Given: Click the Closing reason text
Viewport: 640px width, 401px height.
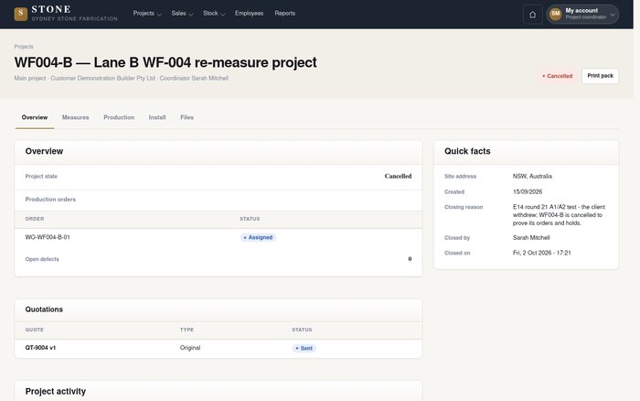Looking at the screenshot, I should tap(559, 215).
